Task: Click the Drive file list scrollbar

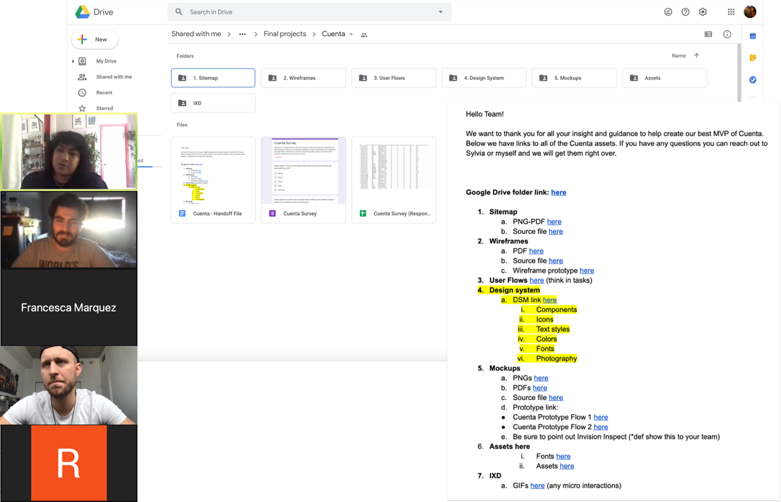Action: pos(739,72)
